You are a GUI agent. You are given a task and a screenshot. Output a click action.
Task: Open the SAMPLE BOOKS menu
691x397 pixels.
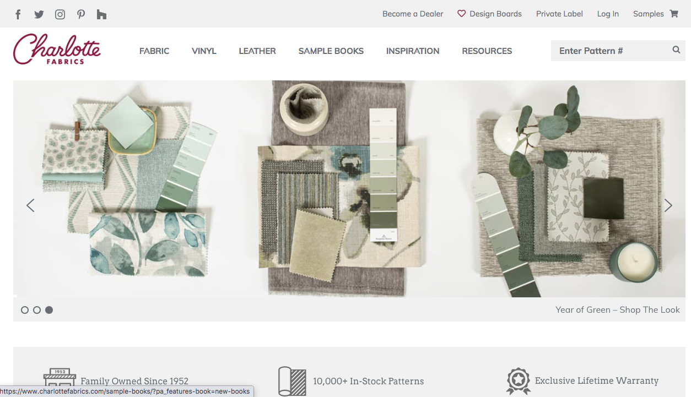pyautogui.click(x=331, y=51)
